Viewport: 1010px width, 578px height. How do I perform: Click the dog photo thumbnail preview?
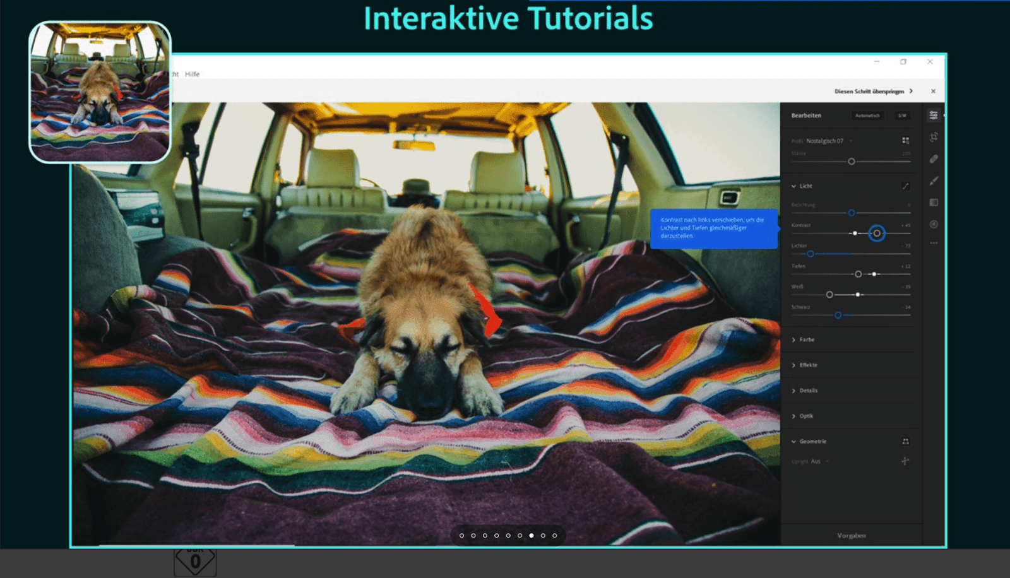100,92
